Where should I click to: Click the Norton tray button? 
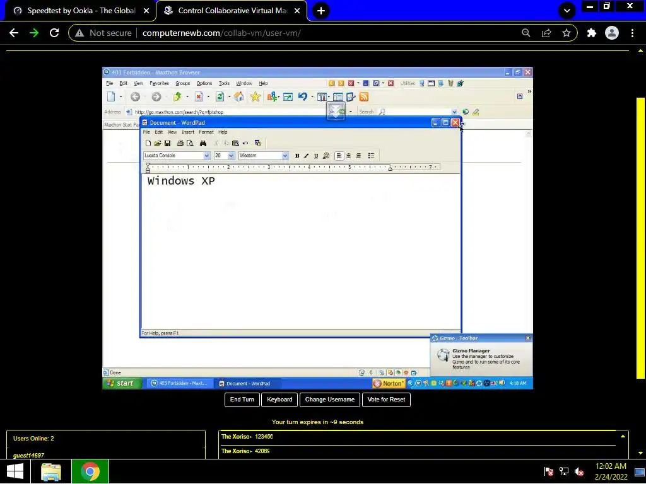click(x=388, y=384)
